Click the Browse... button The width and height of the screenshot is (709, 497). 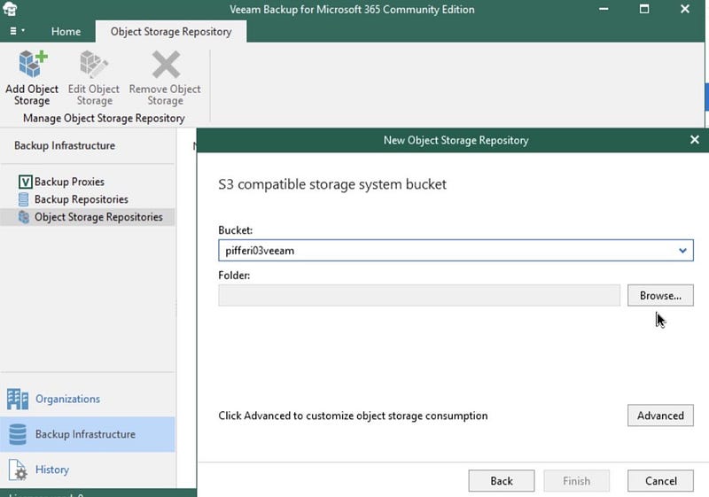click(x=660, y=296)
